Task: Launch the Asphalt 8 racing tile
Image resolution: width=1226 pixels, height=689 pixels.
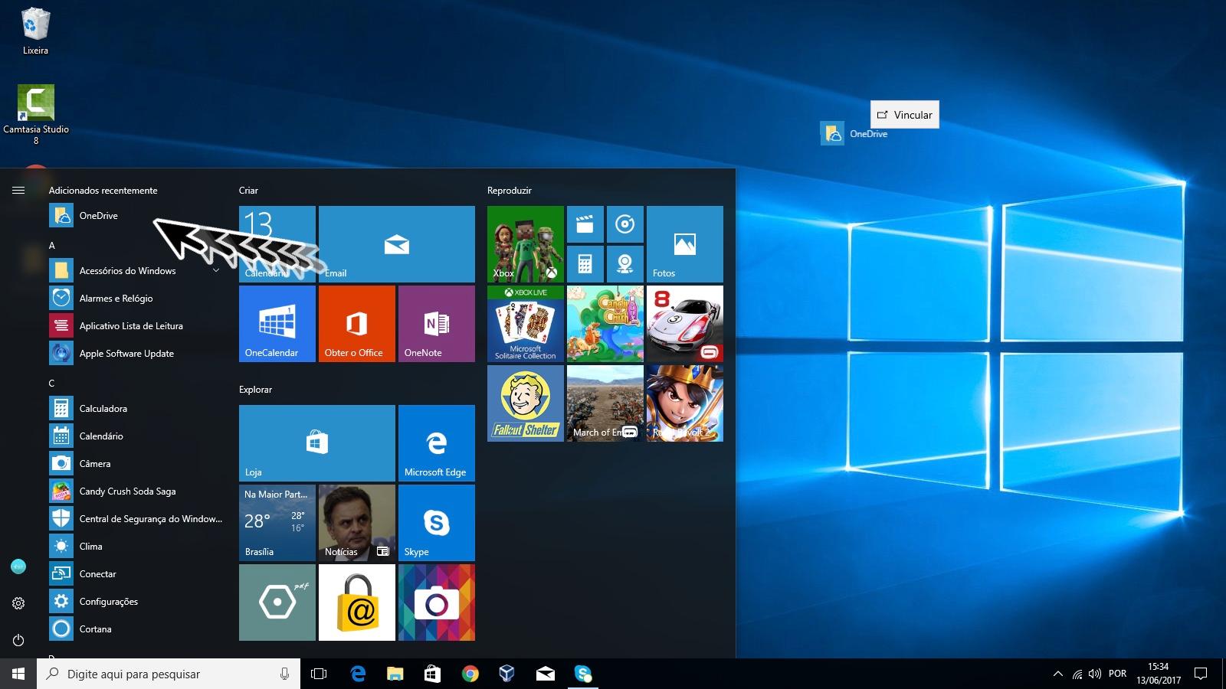Action: [685, 324]
